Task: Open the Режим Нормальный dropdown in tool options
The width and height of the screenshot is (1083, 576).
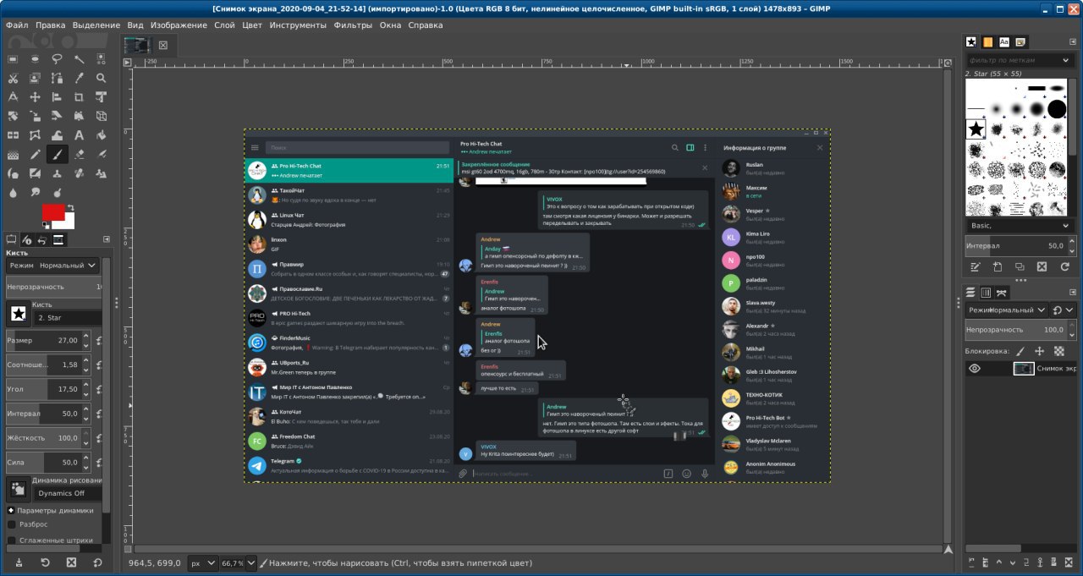Action: click(x=52, y=265)
